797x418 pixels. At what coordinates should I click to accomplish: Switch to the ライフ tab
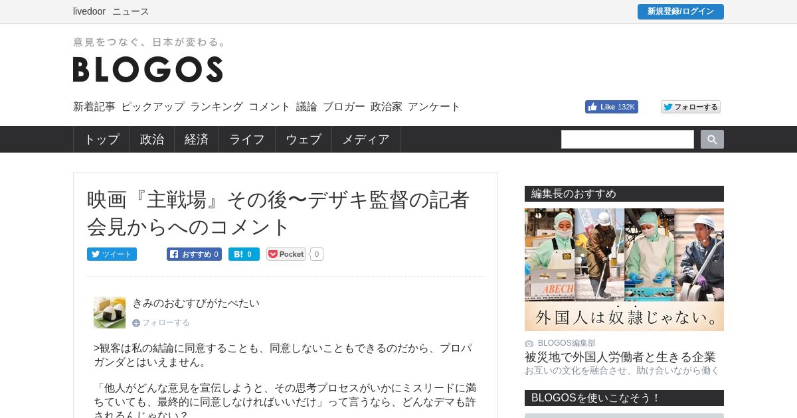[247, 139]
